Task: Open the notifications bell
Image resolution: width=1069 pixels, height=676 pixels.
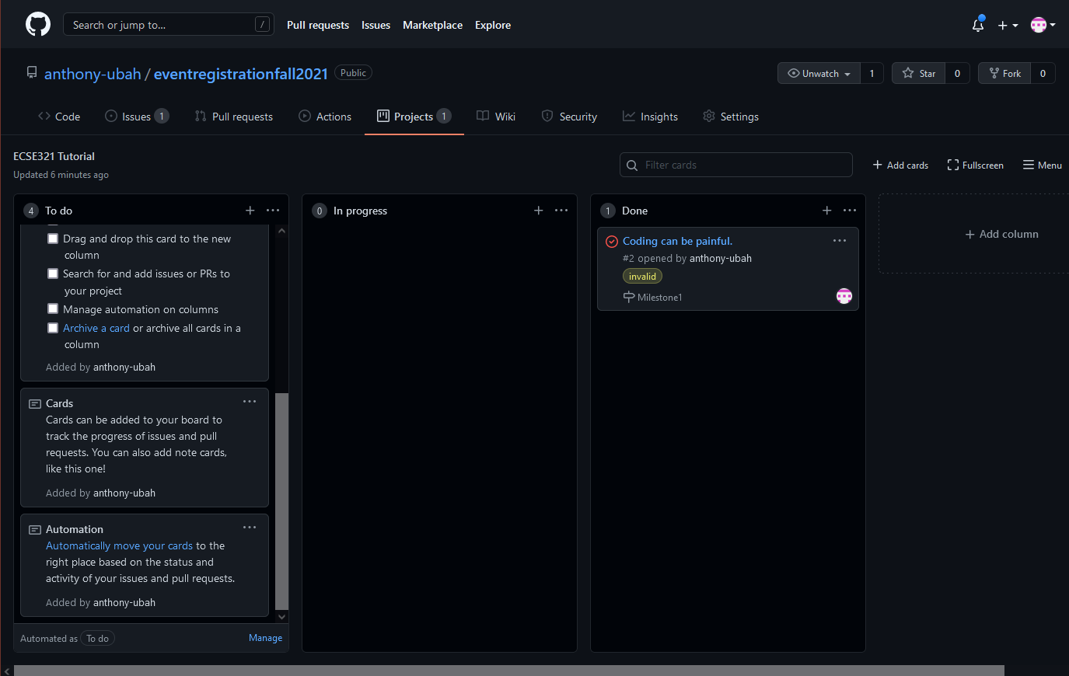Action: (x=978, y=25)
